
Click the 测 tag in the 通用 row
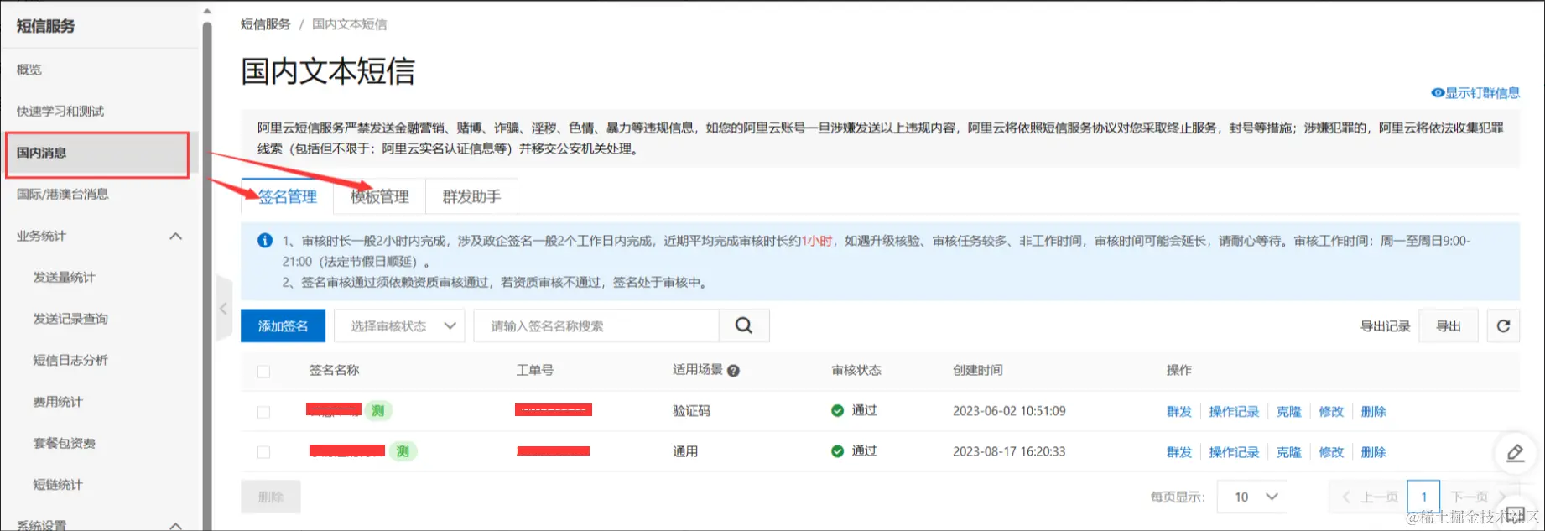[x=403, y=451]
